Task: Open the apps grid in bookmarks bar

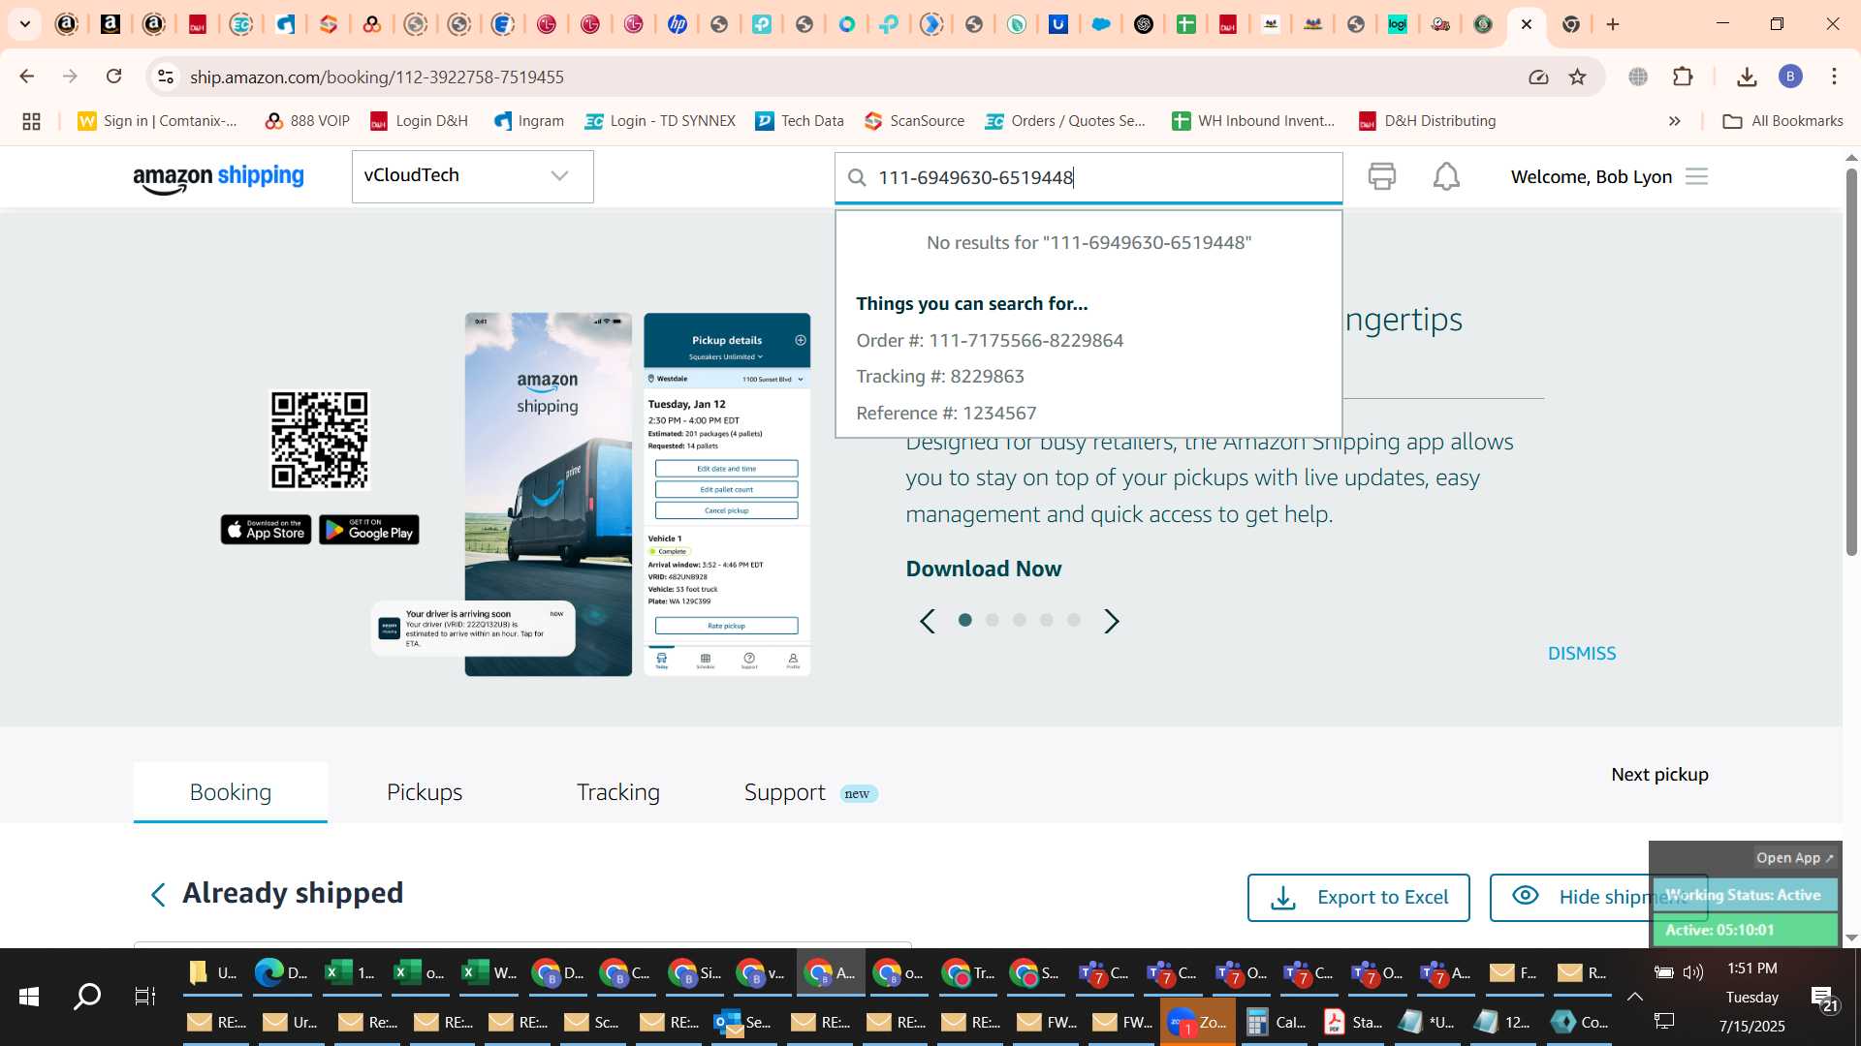Action: [31, 121]
